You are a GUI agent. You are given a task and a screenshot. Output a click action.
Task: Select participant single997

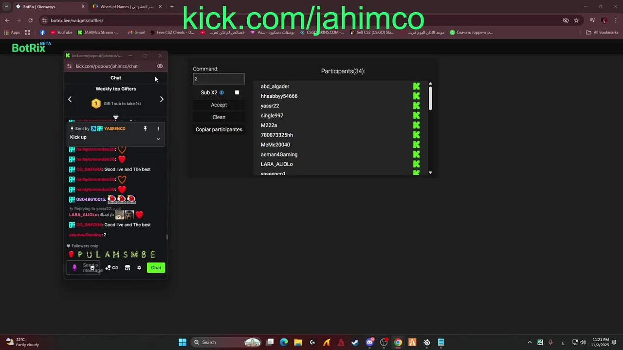[272, 116]
